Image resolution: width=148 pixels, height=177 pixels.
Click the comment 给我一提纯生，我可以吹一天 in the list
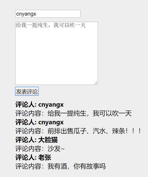(90, 113)
